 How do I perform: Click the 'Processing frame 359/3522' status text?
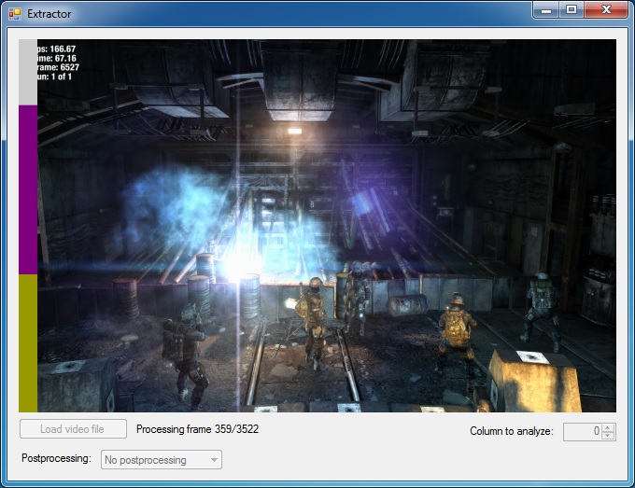pyautogui.click(x=197, y=429)
